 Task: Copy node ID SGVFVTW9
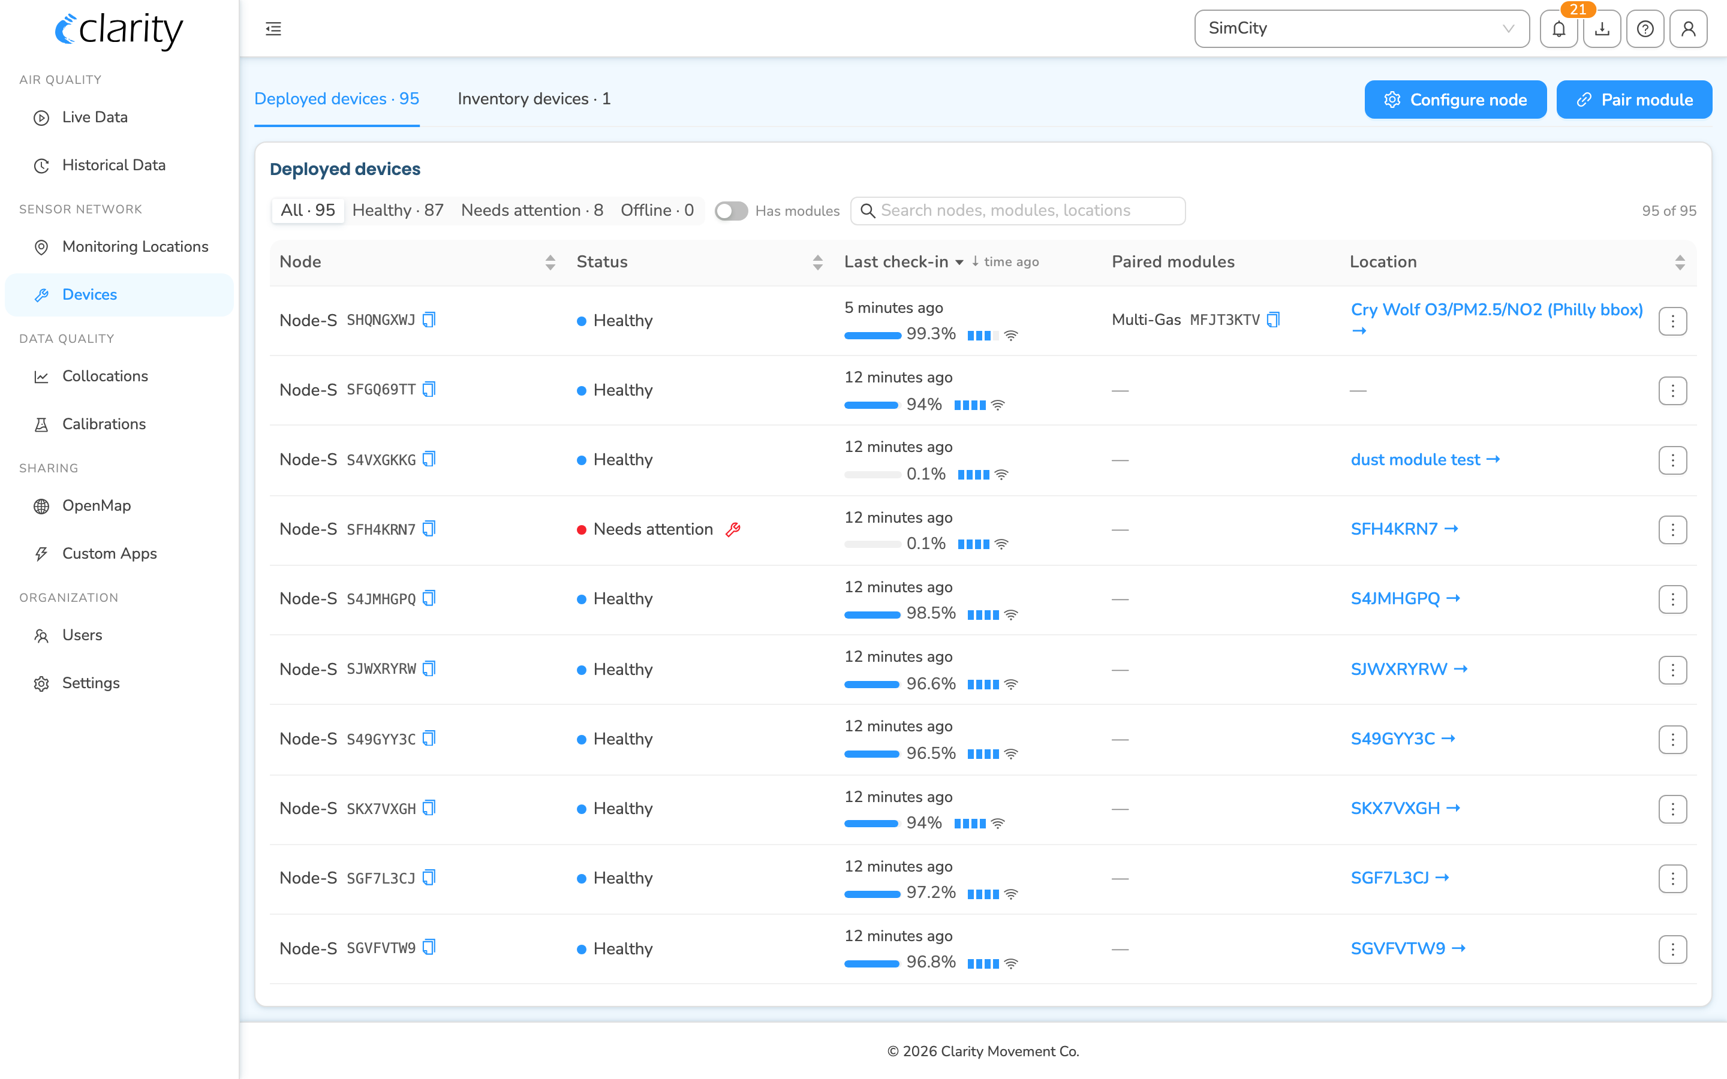coord(429,948)
